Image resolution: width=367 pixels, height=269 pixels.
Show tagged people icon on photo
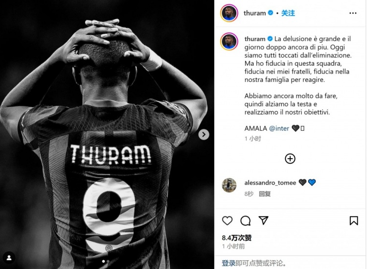(9, 258)
